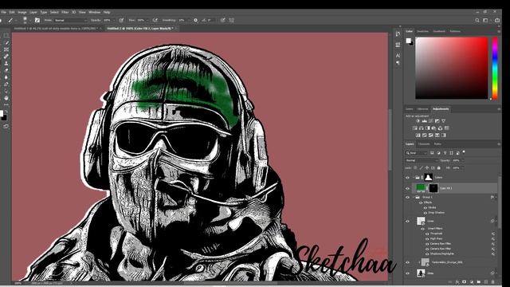Turn layer filtering on or off
510x287 pixels.
pyautogui.click(x=464, y=151)
